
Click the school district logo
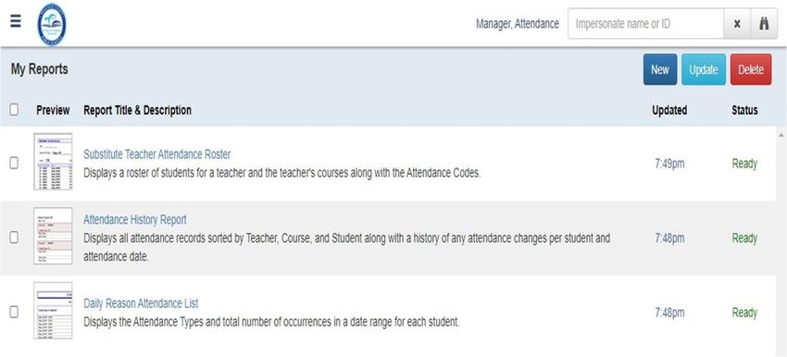(x=52, y=23)
